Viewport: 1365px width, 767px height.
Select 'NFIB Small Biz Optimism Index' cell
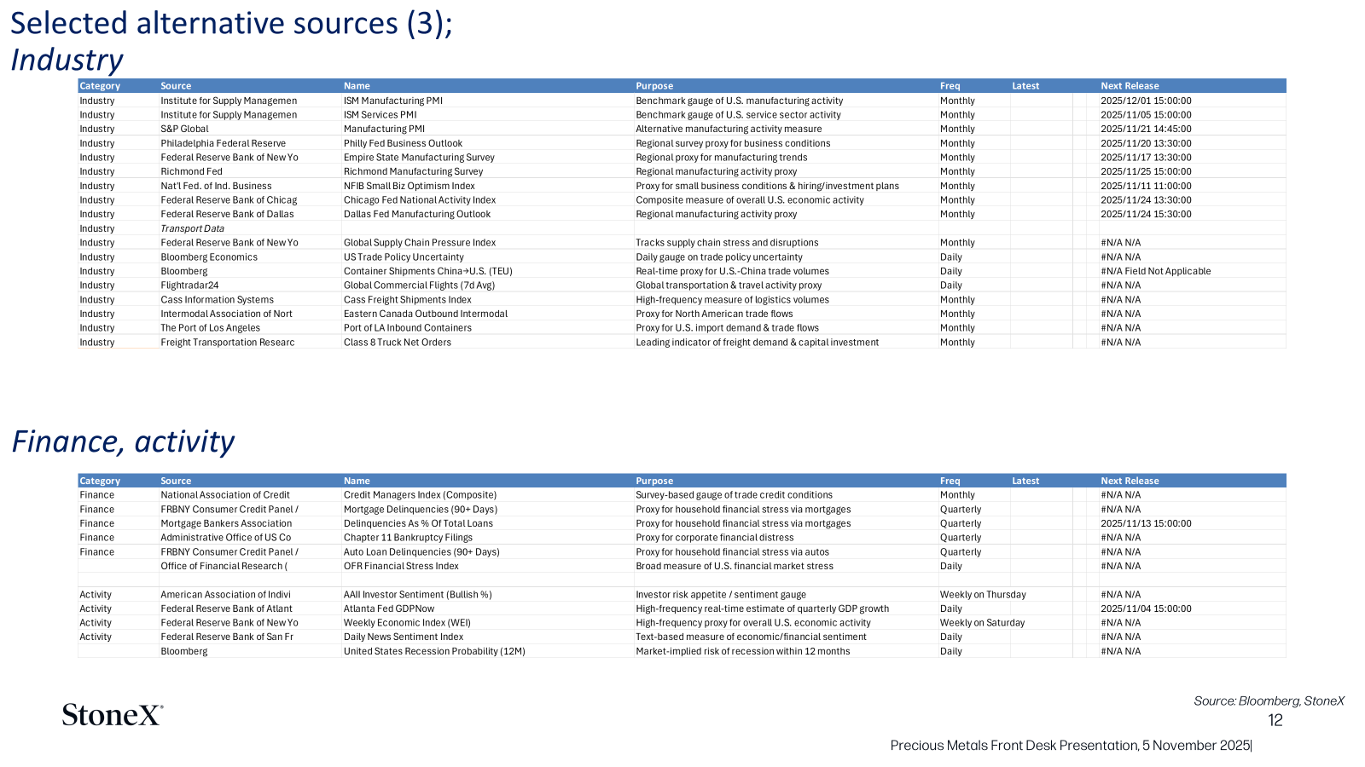click(x=409, y=186)
